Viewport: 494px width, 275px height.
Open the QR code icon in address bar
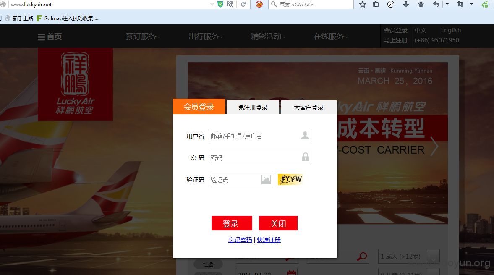tap(230, 5)
